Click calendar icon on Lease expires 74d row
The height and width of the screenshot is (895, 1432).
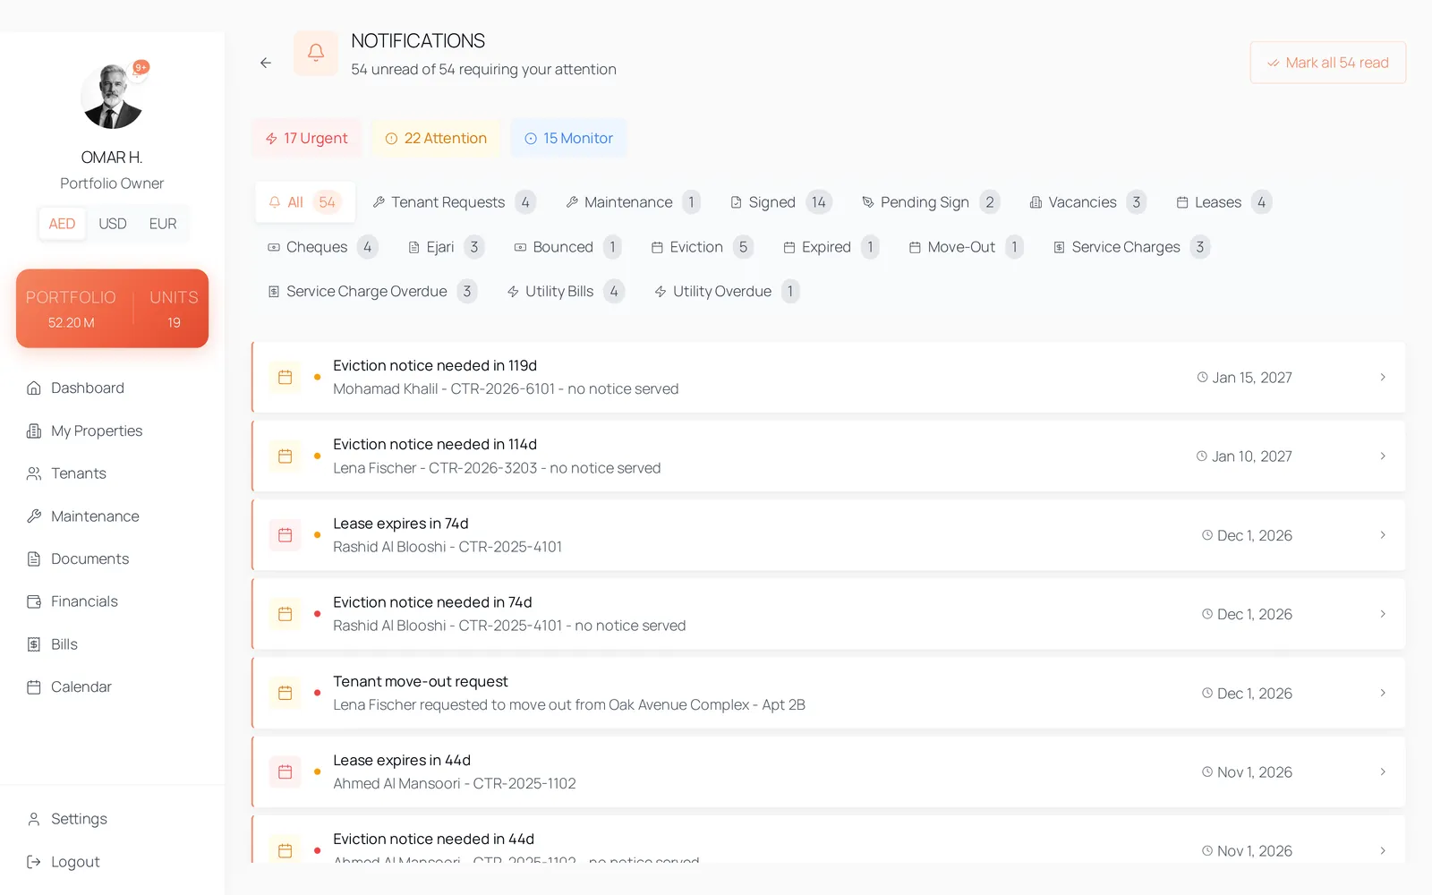tap(286, 535)
